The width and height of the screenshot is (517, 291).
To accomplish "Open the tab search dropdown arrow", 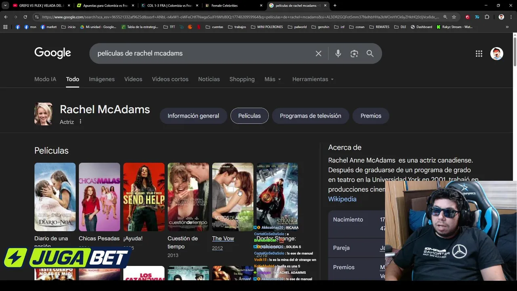I will click(x=5, y=6).
